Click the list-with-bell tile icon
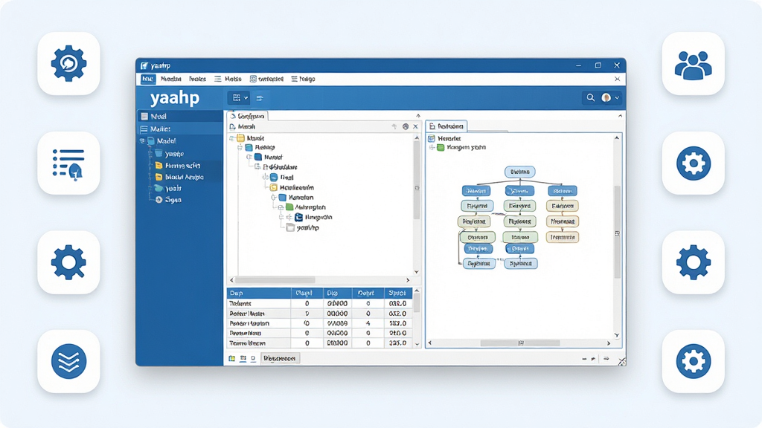 (68, 163)
